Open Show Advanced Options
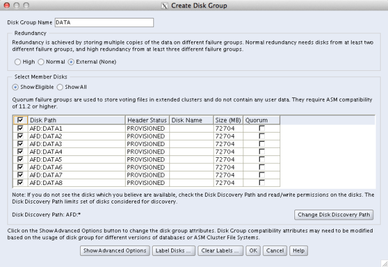Screen dimensions: 388x267 point(115,251)
